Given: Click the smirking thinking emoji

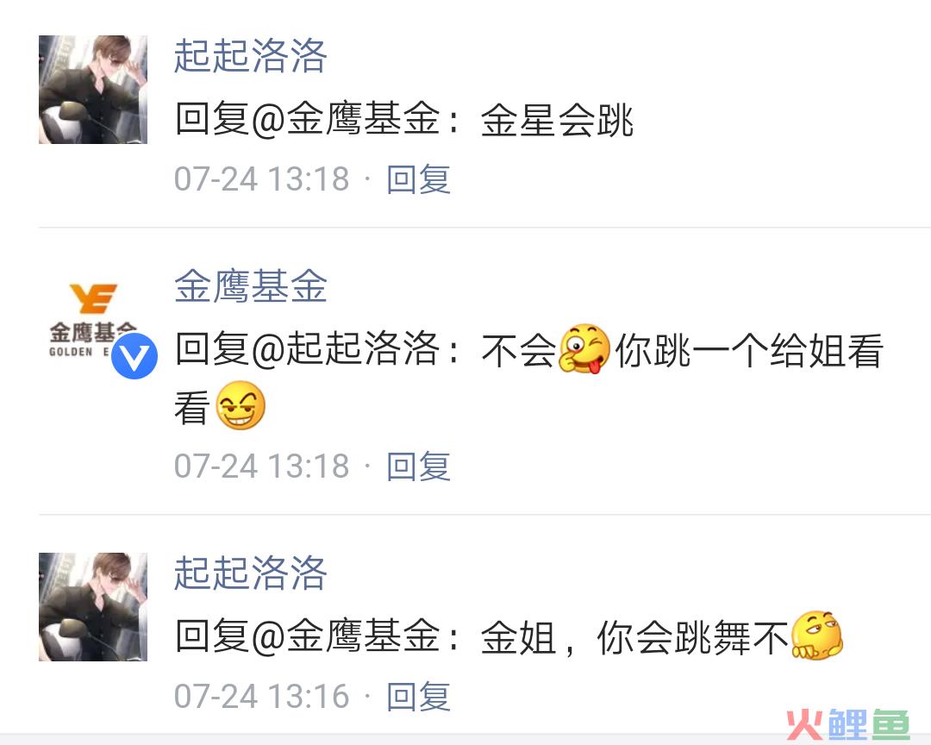Looking at the screenshot, I should point(817,635).
